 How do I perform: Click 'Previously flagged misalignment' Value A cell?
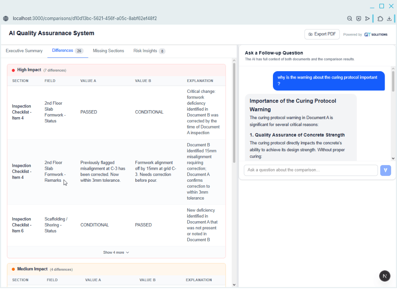coord(103,171)
